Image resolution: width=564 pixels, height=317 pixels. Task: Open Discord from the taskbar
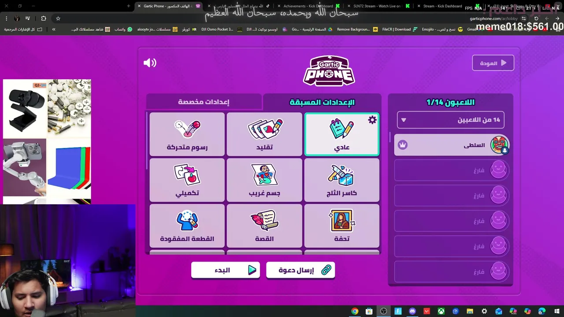pos(412,311)
